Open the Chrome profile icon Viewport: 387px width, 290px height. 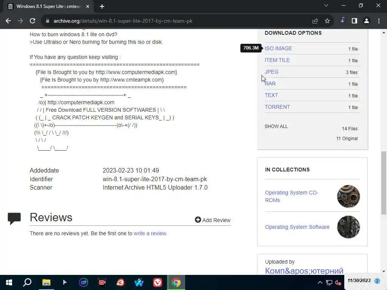[x=367, y=21]
